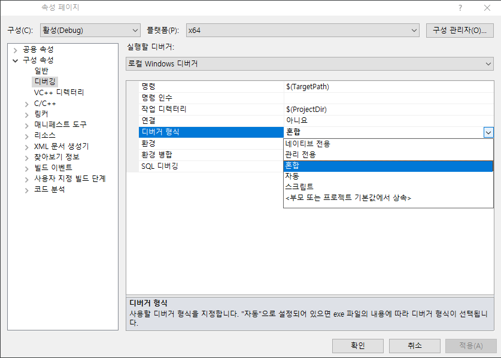Click the empty 명령 인수 value field
This screenshot has width=501, height=358.
388,98
